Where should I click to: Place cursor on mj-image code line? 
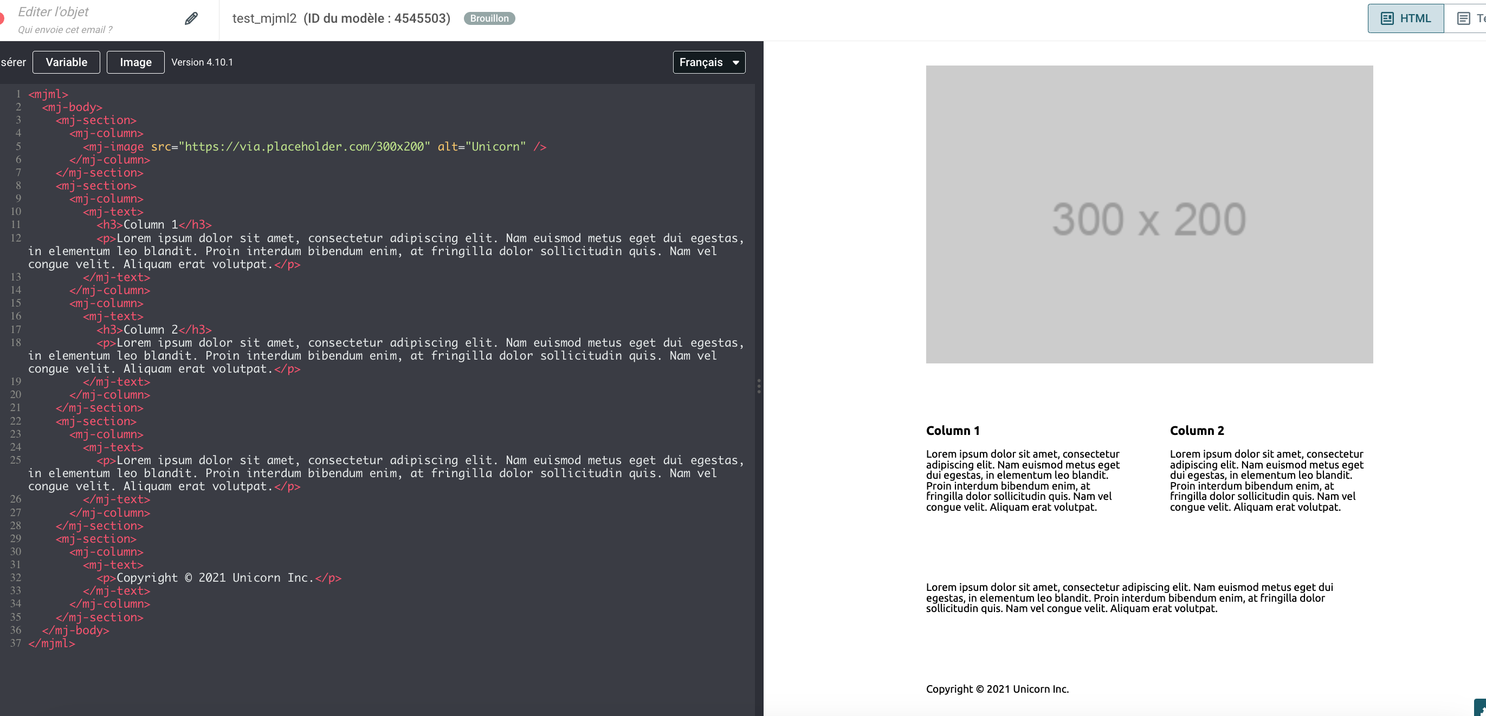314,146
